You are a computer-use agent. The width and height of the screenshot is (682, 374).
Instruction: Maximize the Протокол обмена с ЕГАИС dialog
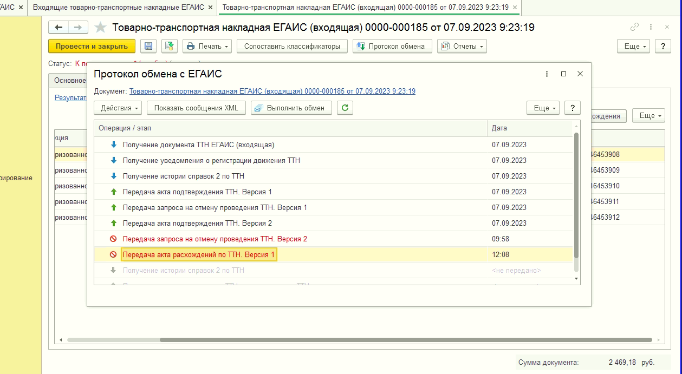[563, 74]
